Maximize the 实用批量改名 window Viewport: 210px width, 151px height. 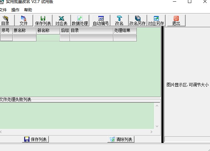190,2
